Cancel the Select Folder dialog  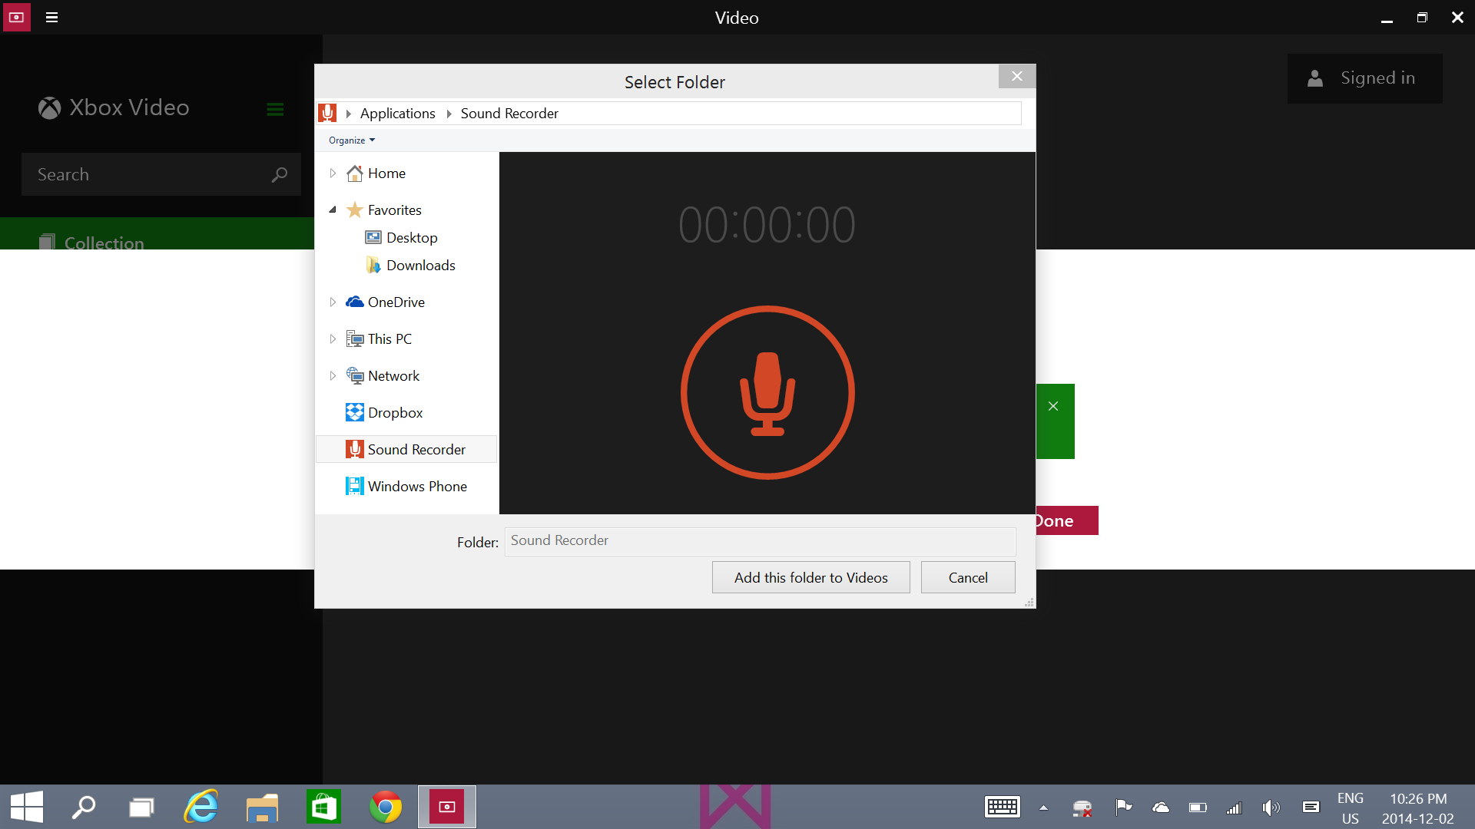[967, 578]
